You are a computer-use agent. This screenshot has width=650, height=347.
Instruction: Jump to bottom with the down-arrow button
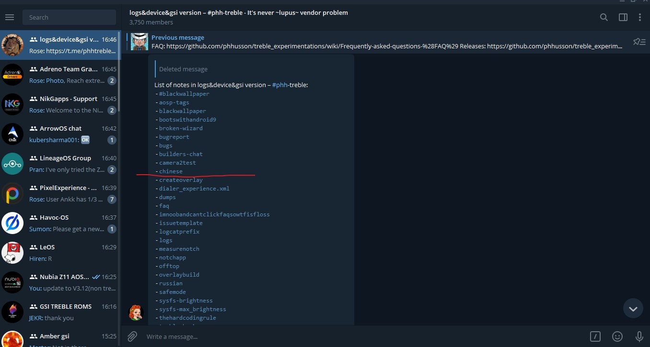[633, 309]
